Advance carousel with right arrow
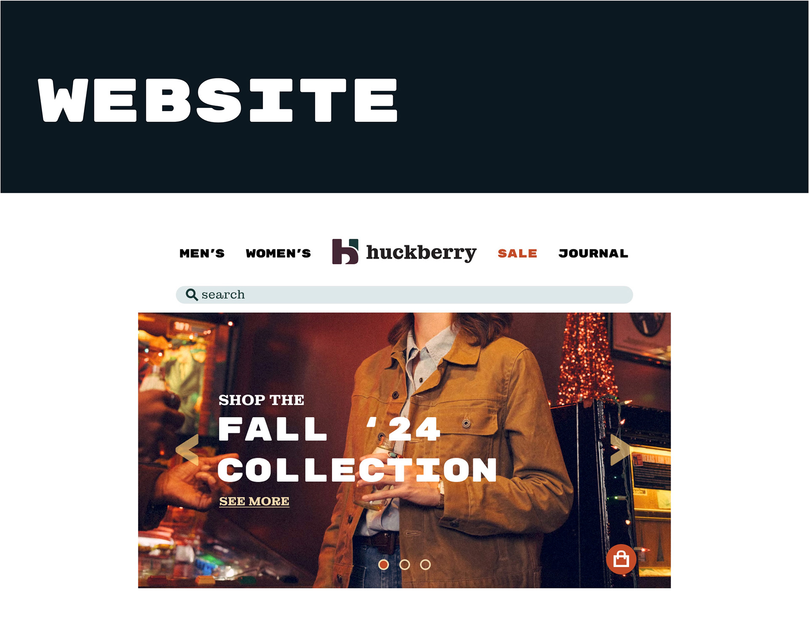 tap(621, 450)
